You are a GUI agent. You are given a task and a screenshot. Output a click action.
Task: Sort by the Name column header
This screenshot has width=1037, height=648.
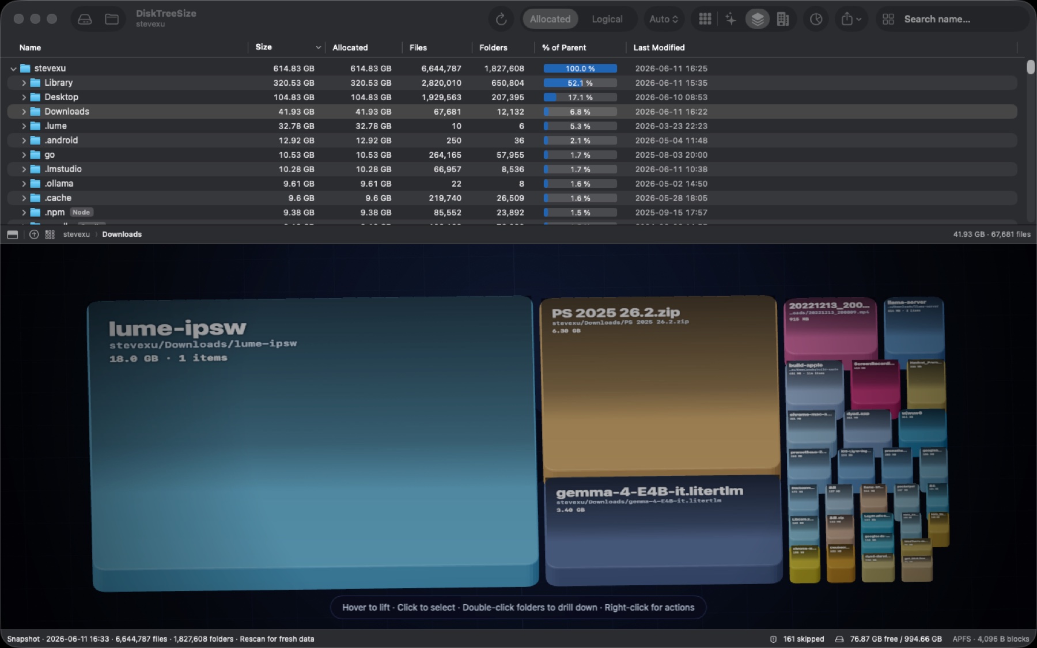point(30,48)
